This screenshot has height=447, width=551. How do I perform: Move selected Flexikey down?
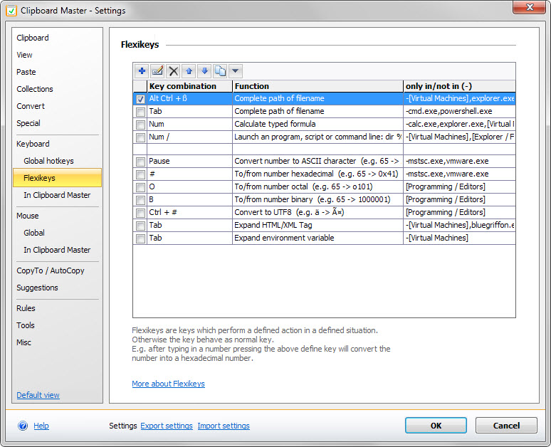click(204, 71)
